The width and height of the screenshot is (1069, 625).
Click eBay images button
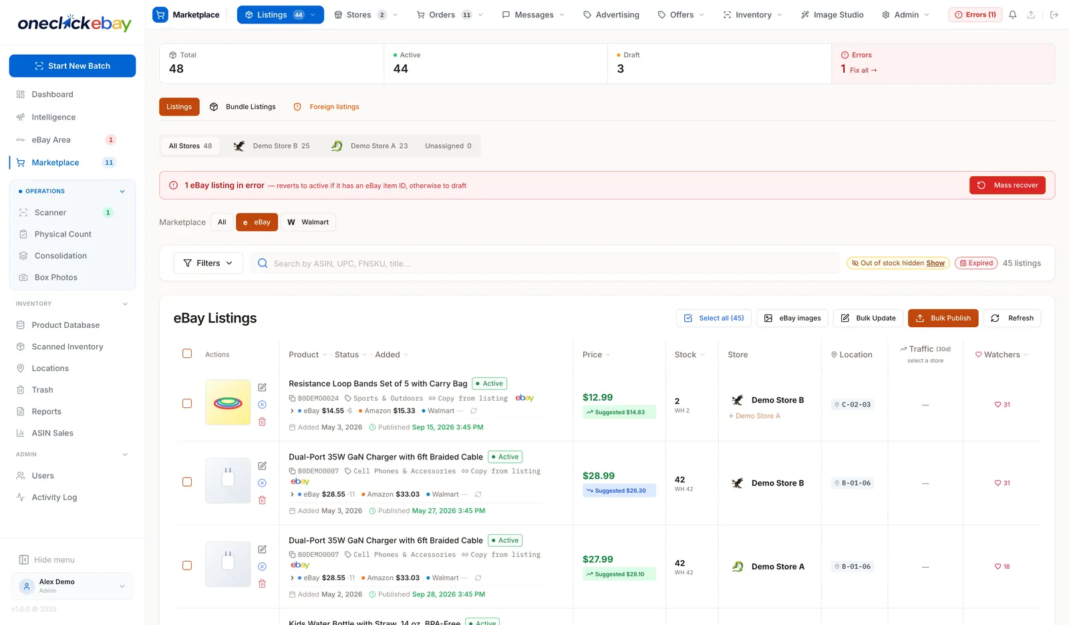coord(792,319)
